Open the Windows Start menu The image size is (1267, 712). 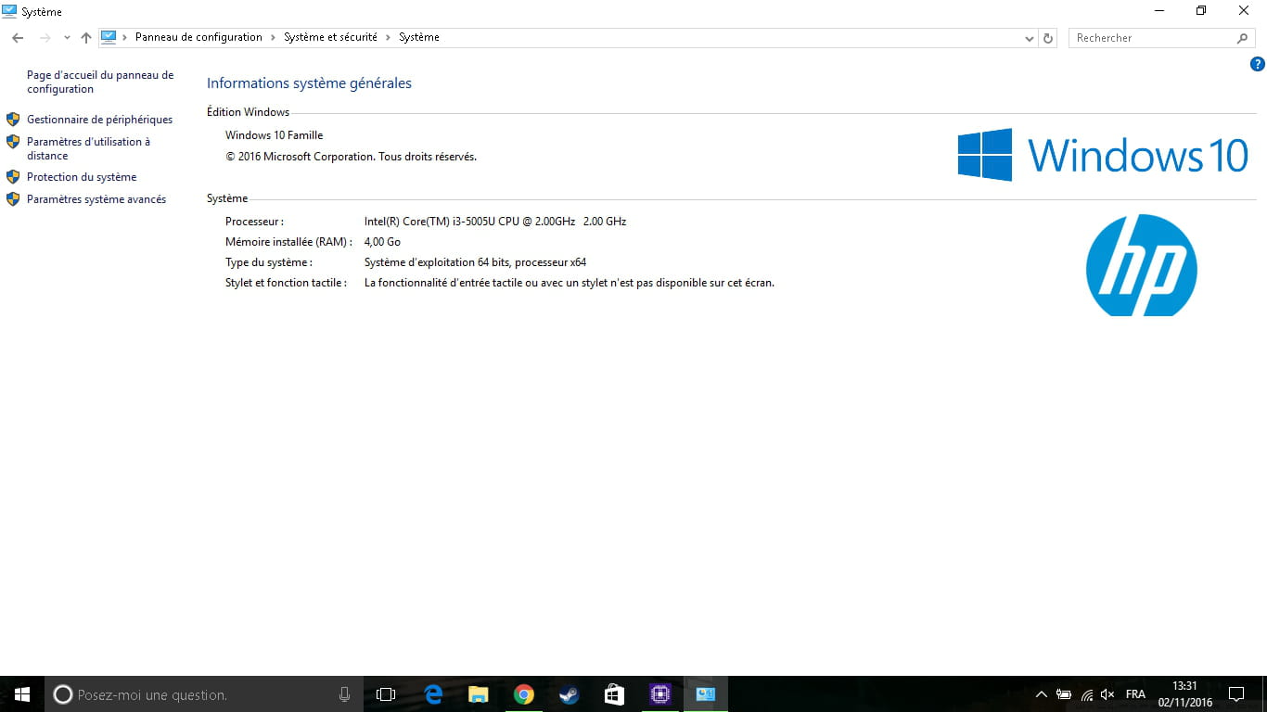coord(22,694)
